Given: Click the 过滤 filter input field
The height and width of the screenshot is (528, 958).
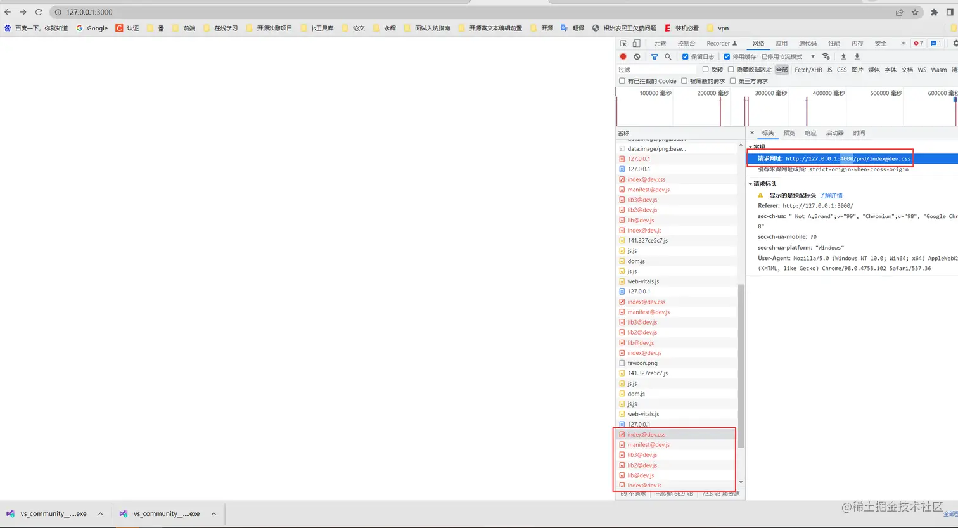Looking at the screenshot, I should 656,70.
